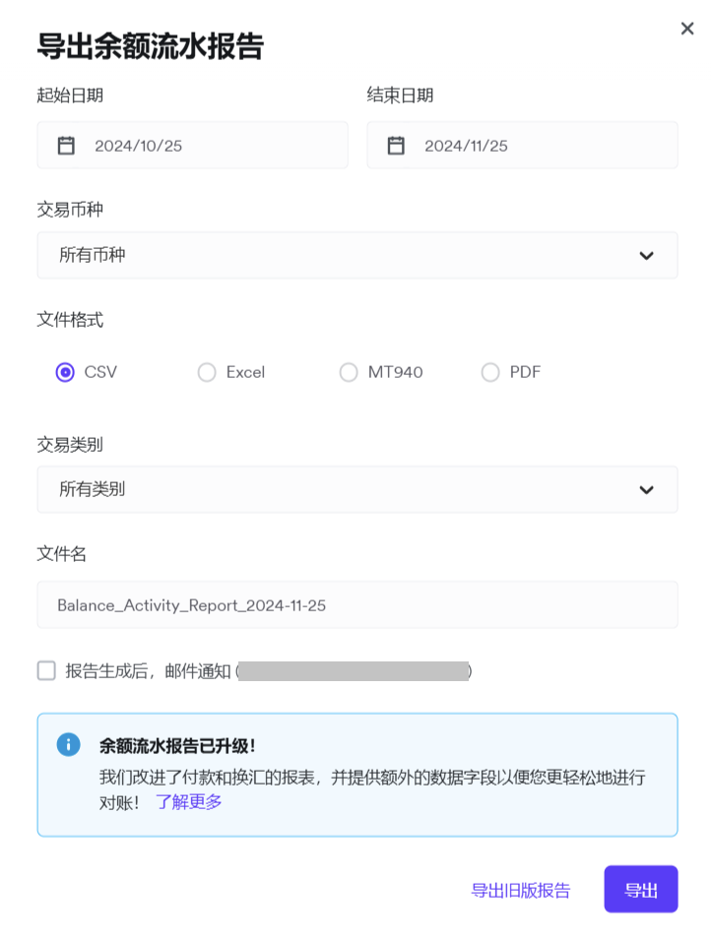Select the Excel file format
This screenshot has width=711, height=939.
pyautogui.click(x=207, y=372)
